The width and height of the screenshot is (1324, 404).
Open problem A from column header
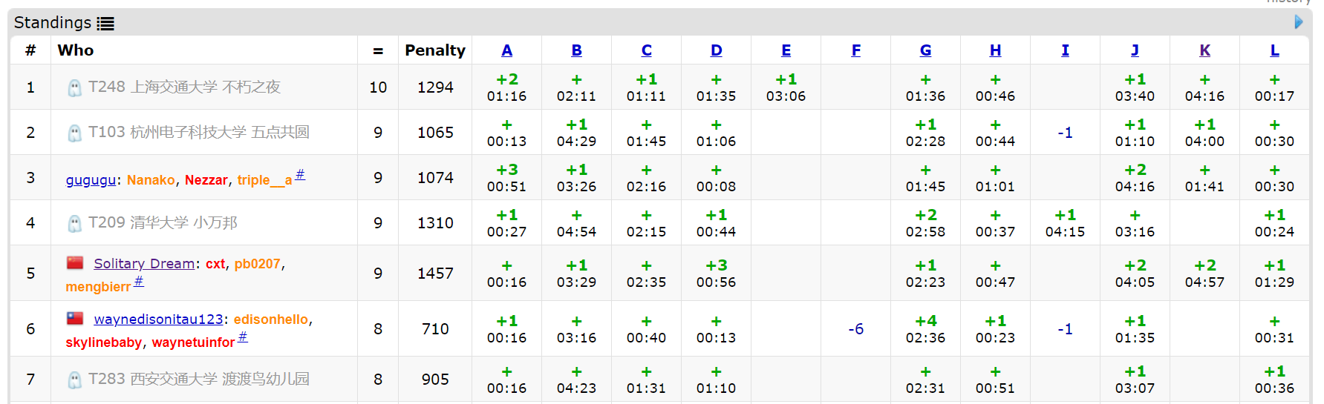pyautogui.click(x=506, y=50)
